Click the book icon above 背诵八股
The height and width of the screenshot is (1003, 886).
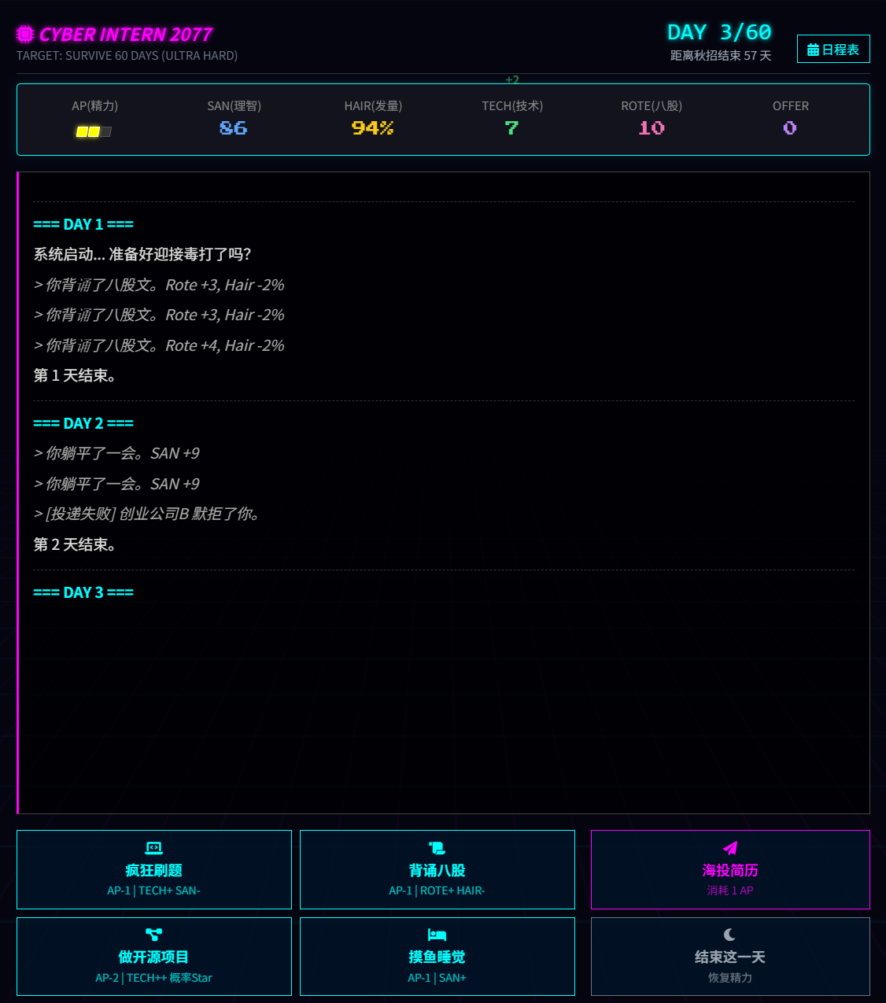point(437,847)
